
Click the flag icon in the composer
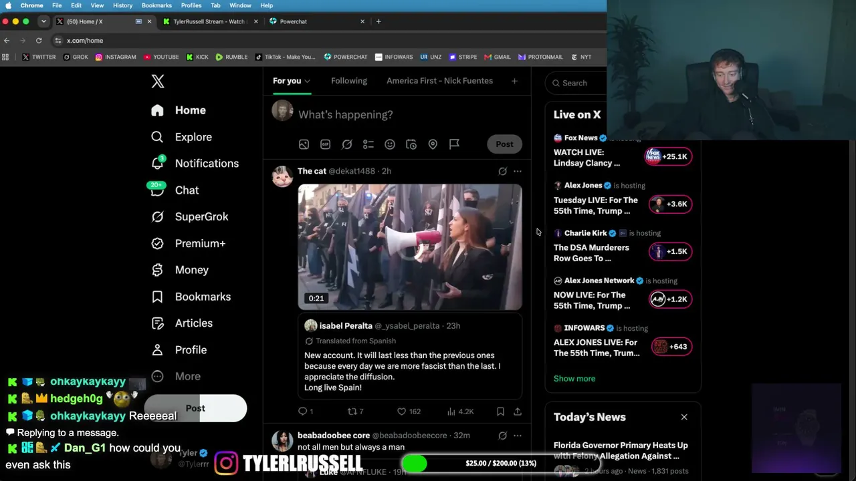[454, 144]
